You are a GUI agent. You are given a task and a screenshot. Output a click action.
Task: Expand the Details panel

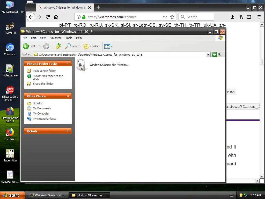[x=68, y=131]
